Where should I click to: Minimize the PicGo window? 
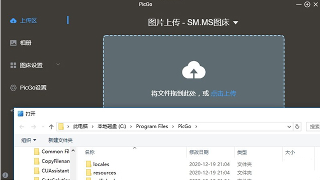pyautogui.click(x=299, y=4)
